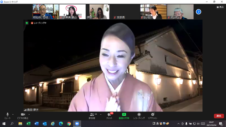Open Word from the taskbar
The height and width of the screenshot is (127, 226).
pyautogui.click(x=36, y=124)
